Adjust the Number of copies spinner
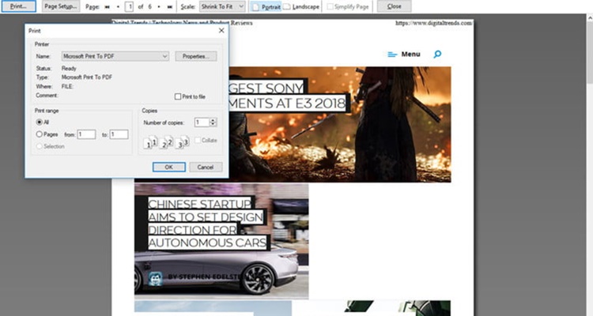 coord(213,122)
